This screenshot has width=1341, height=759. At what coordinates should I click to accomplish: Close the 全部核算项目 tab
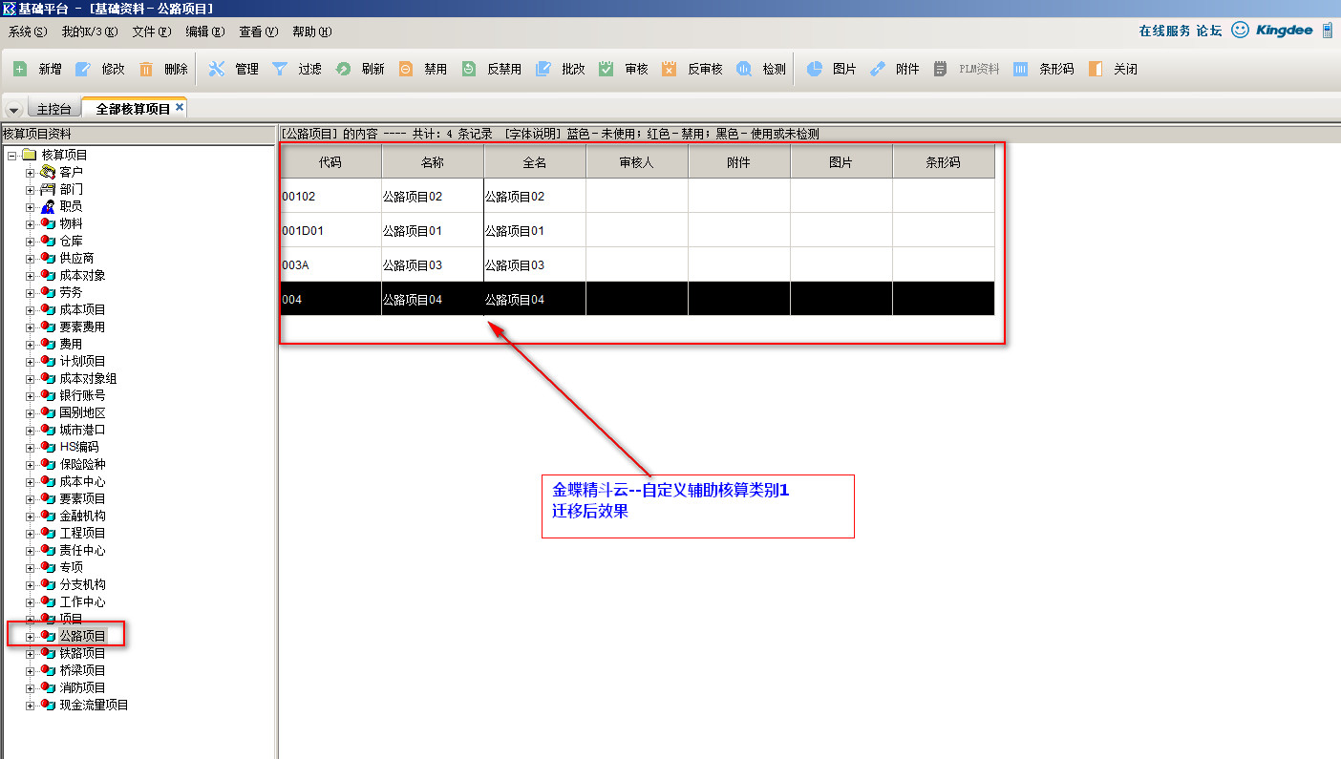click(180, 108)
